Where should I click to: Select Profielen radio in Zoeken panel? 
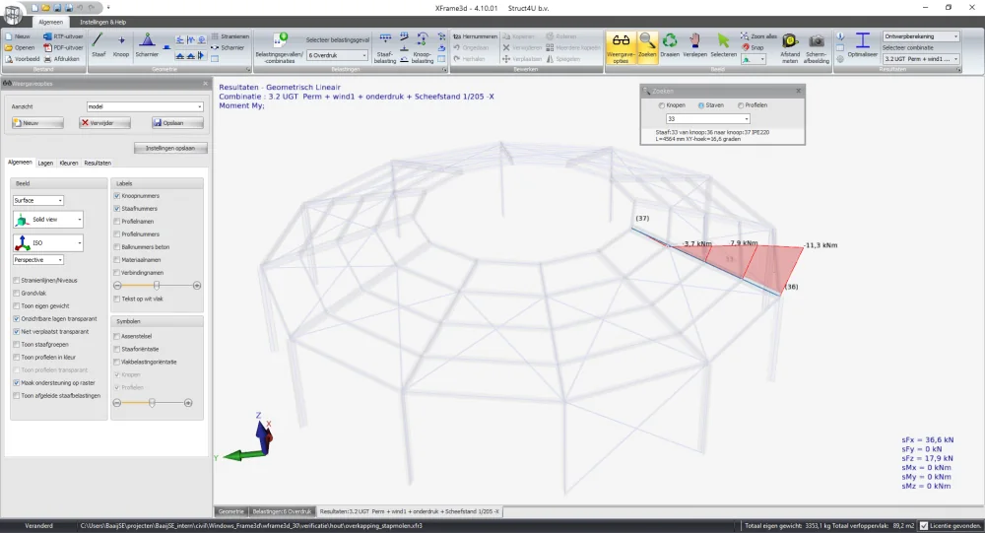click(x=741, y=105)
